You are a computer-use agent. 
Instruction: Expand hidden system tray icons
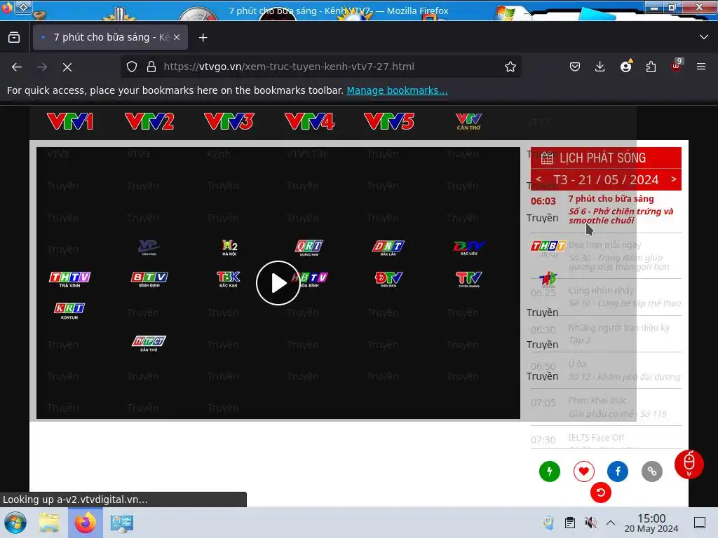(x=611, y=523)
